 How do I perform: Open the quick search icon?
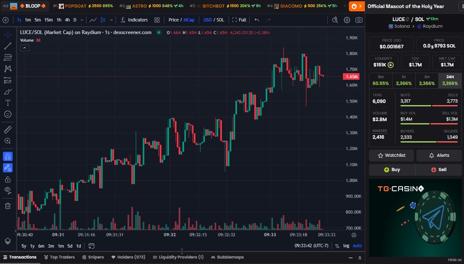(335, 20)
